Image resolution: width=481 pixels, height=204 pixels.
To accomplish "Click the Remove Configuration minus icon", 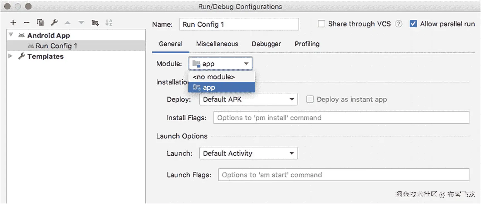I will coord(26,23).
